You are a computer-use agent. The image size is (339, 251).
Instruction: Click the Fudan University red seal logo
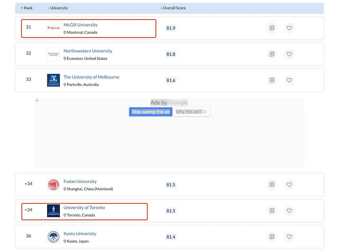coord(53,184)
